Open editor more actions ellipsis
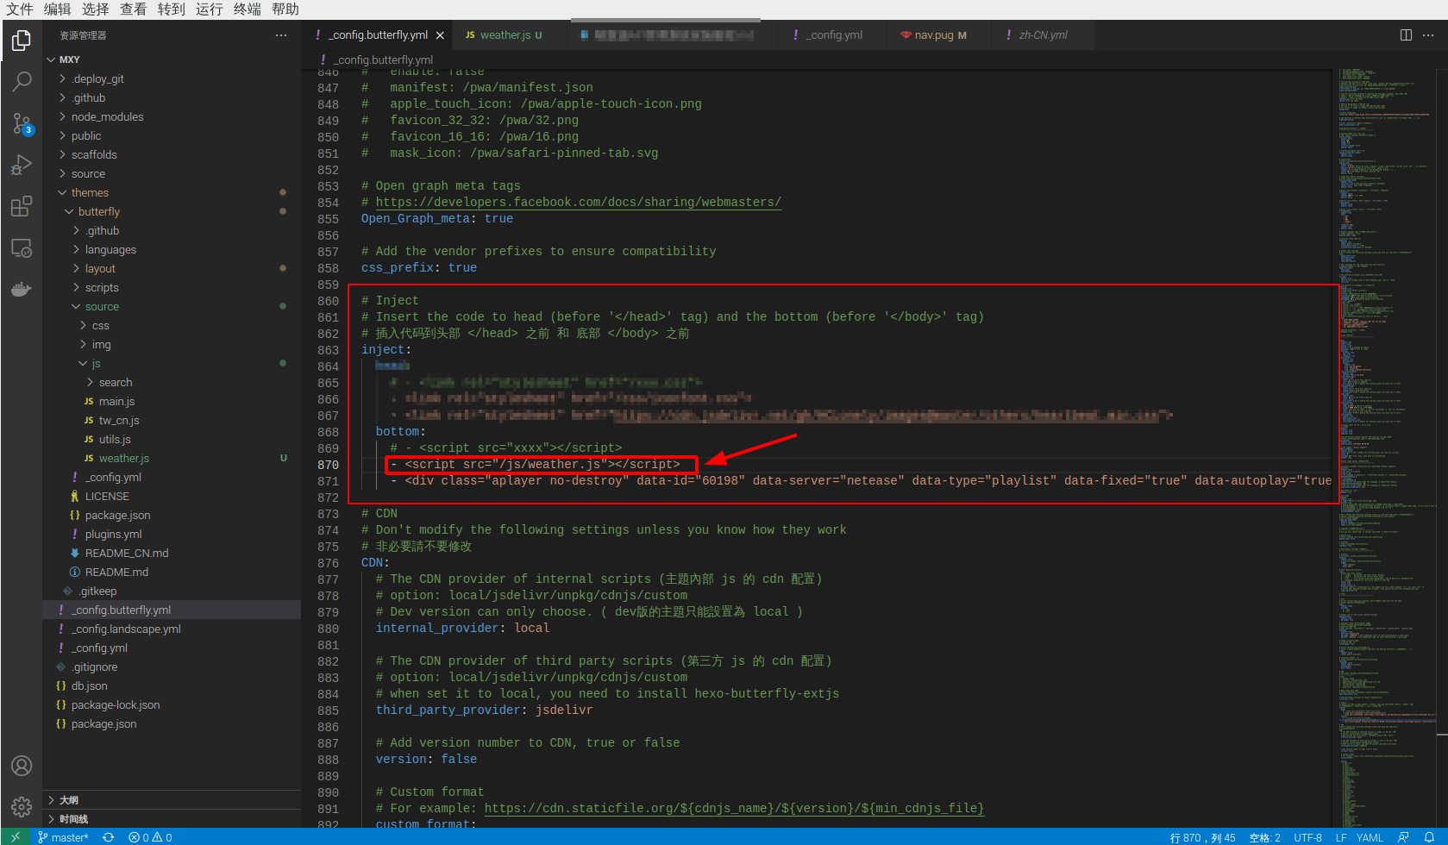Viewport: 1448px width, 845px height. click(1428, 35)
